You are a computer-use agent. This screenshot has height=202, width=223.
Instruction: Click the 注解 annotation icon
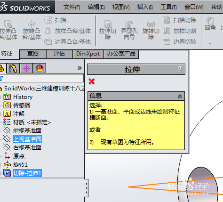click(x=7, y=113)
